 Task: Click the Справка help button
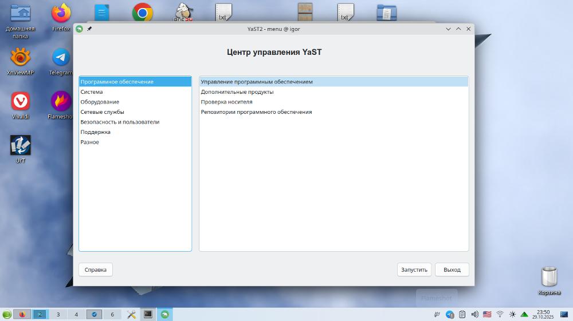(95, 270)
